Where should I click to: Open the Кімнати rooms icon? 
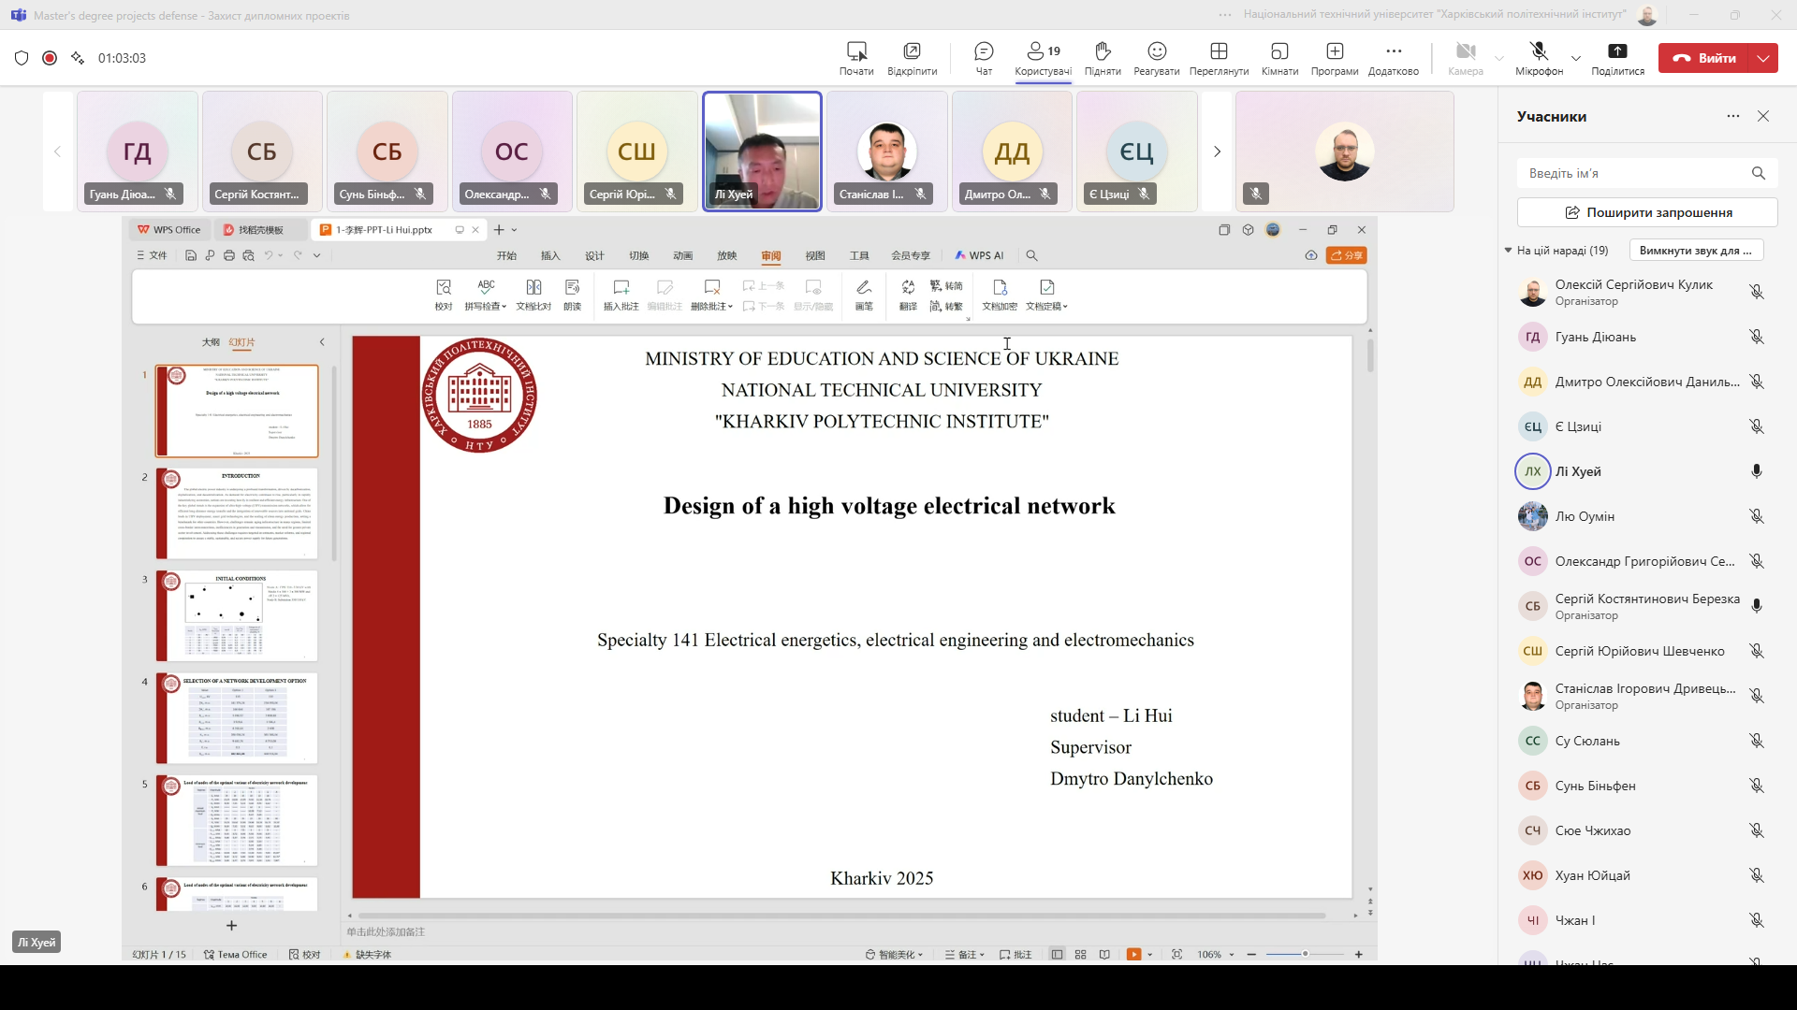coord(1279,51)
